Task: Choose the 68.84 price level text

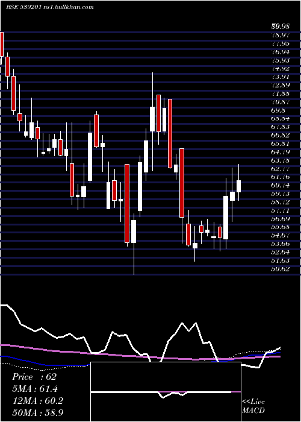Action: [x=281, y=119]
